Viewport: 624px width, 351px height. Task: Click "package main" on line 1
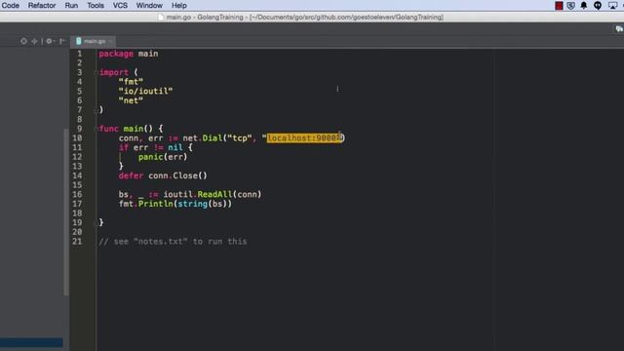[x=129, y=54]
